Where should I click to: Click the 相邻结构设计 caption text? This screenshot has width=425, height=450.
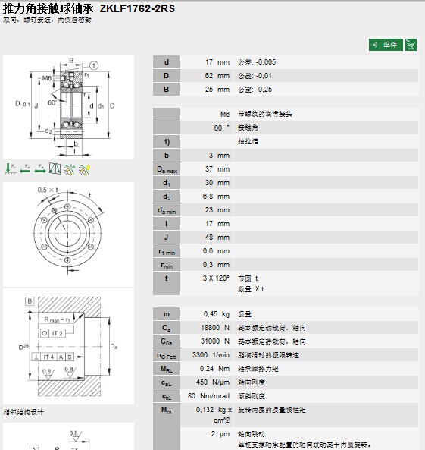[x=23, y=412]
